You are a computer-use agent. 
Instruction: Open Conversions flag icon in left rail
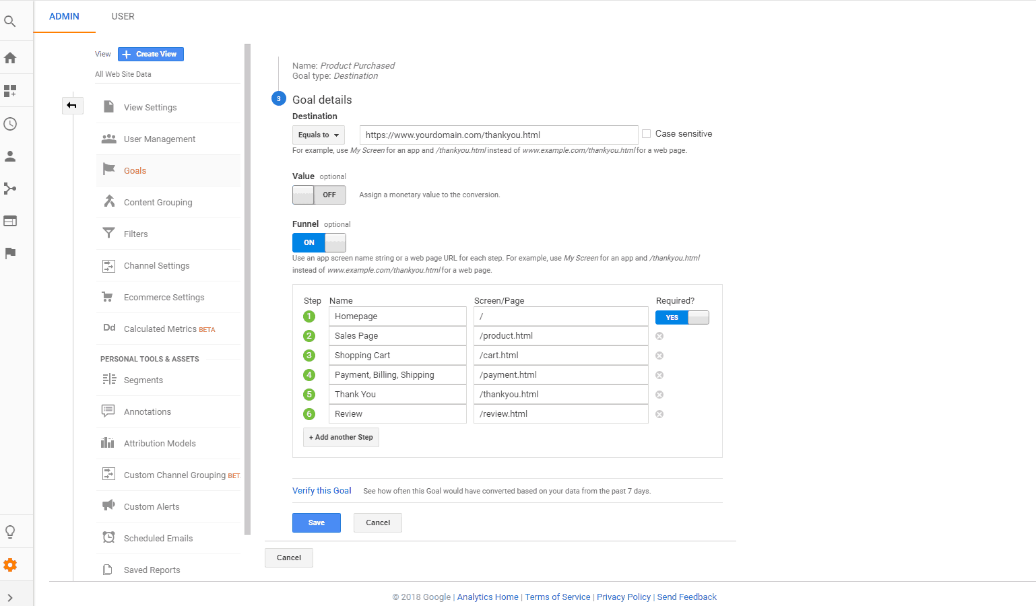[10, 253]
